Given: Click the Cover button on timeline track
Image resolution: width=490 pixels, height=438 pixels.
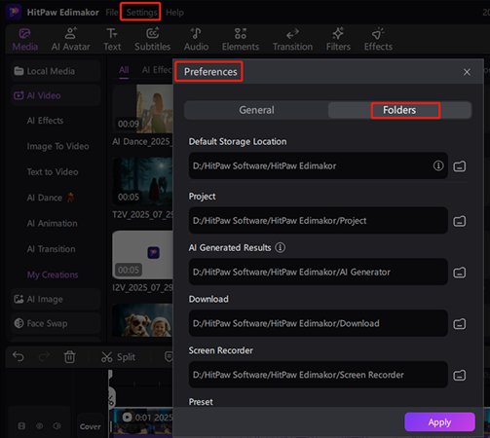Looking at the screenshot, I should pos(90,426).
